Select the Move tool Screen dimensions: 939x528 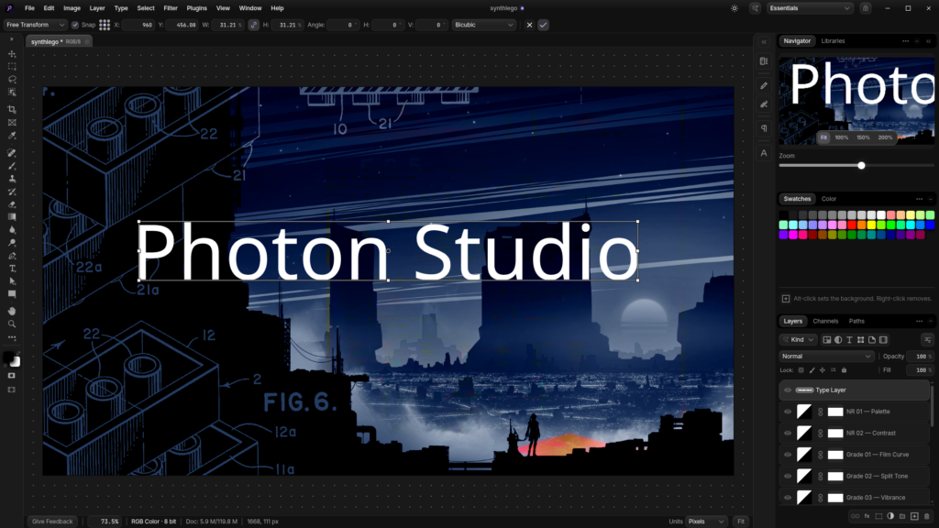12,54
